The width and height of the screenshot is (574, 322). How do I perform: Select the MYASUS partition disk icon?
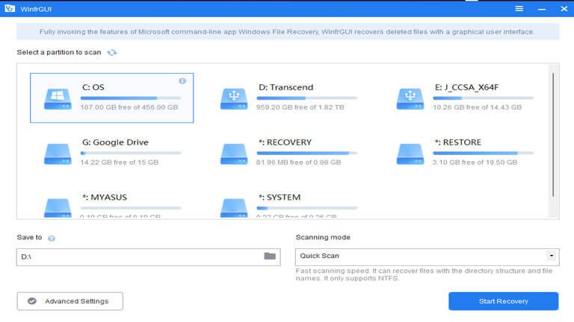[58, 208]
